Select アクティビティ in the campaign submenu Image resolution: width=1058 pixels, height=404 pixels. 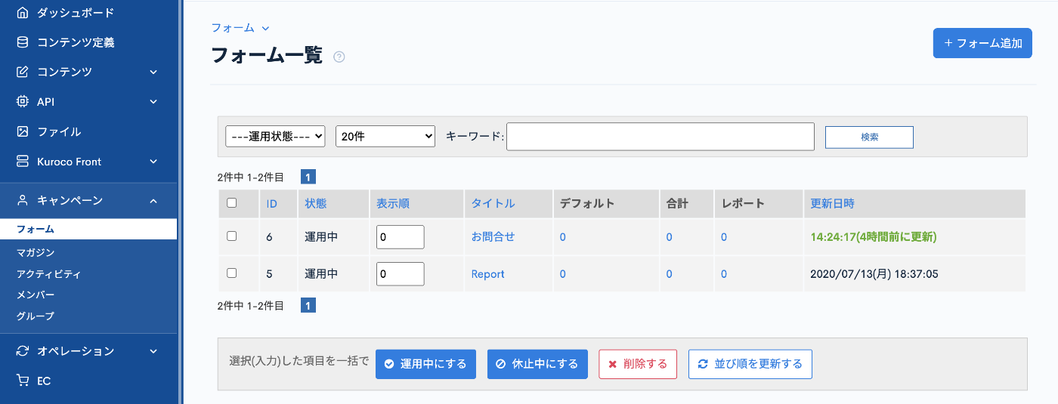tap(48, 273)
